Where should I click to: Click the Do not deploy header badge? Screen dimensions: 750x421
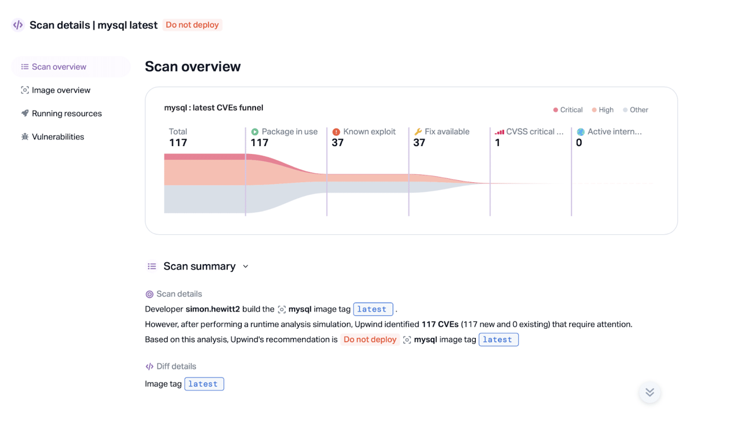click(x=192, y=25)
